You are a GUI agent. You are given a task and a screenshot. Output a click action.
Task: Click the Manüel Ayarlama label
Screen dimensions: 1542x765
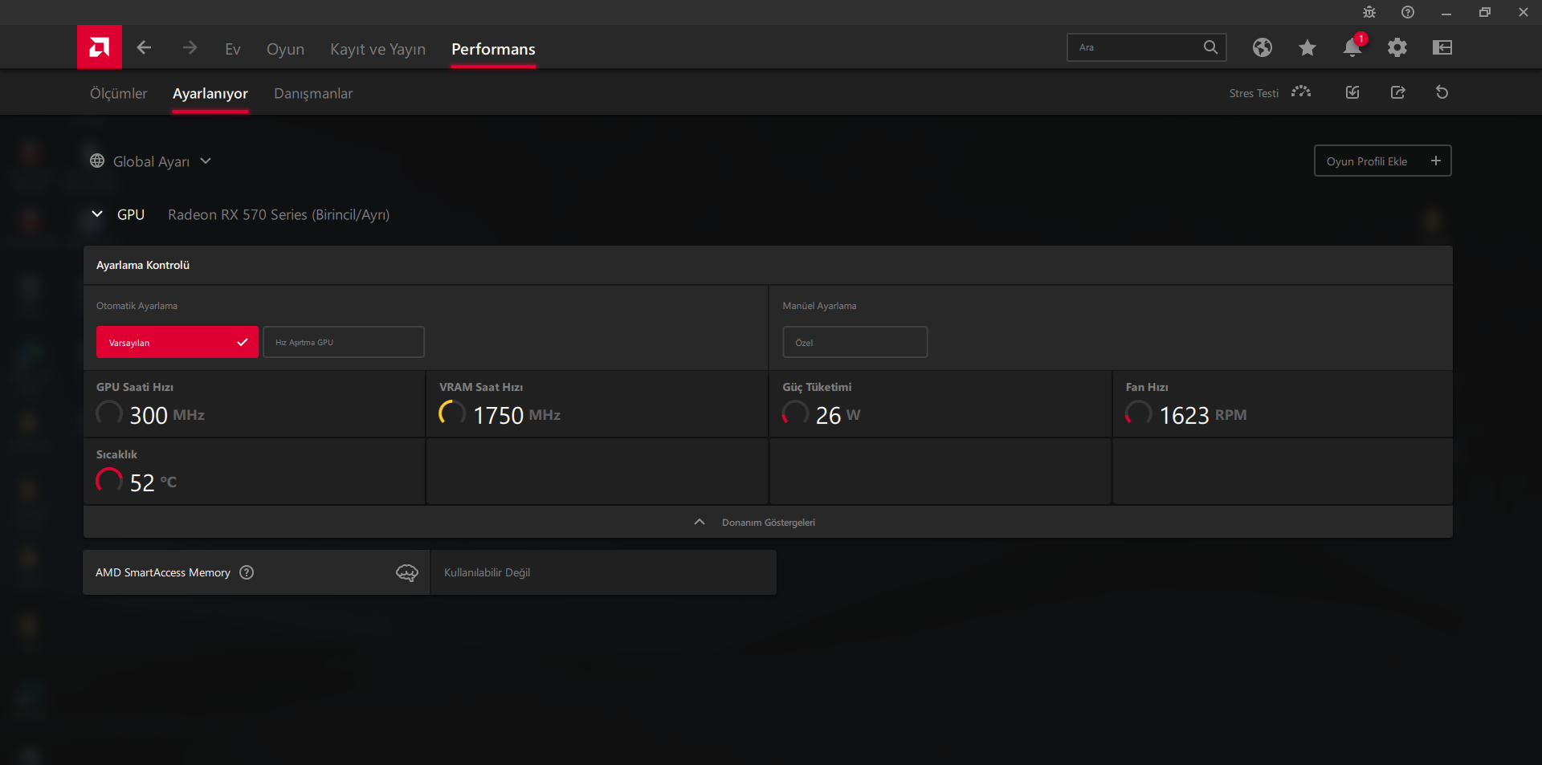819,306
